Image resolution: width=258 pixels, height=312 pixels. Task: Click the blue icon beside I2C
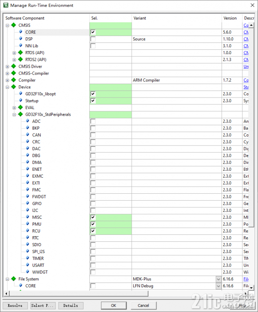tap(28, 210)
